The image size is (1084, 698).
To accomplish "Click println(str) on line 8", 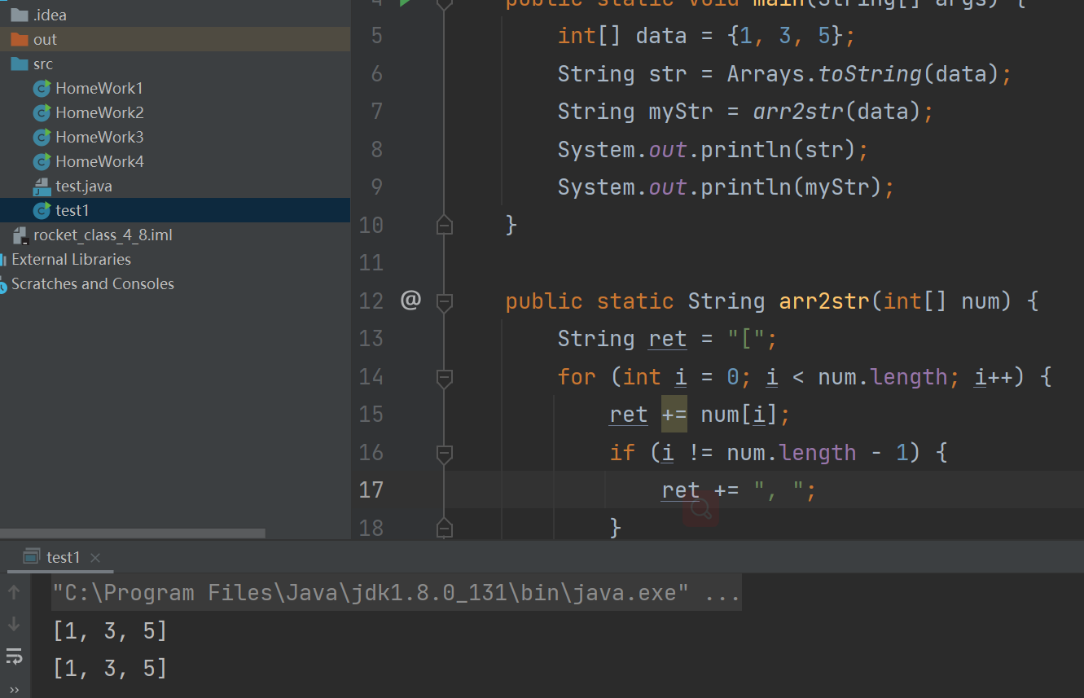I will [779, 150].
